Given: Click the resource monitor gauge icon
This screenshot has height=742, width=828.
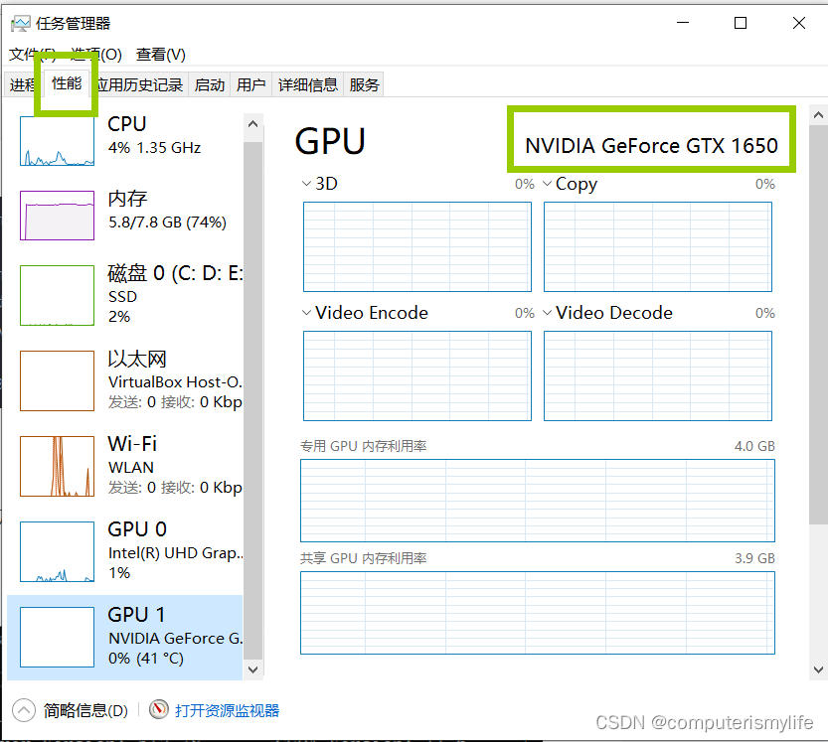Looking at the screenshot, I should (x=158, y=709).
